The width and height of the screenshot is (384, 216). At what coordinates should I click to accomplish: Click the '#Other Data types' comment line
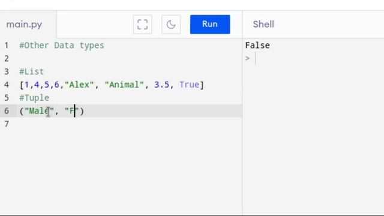(x=62, y=46)
